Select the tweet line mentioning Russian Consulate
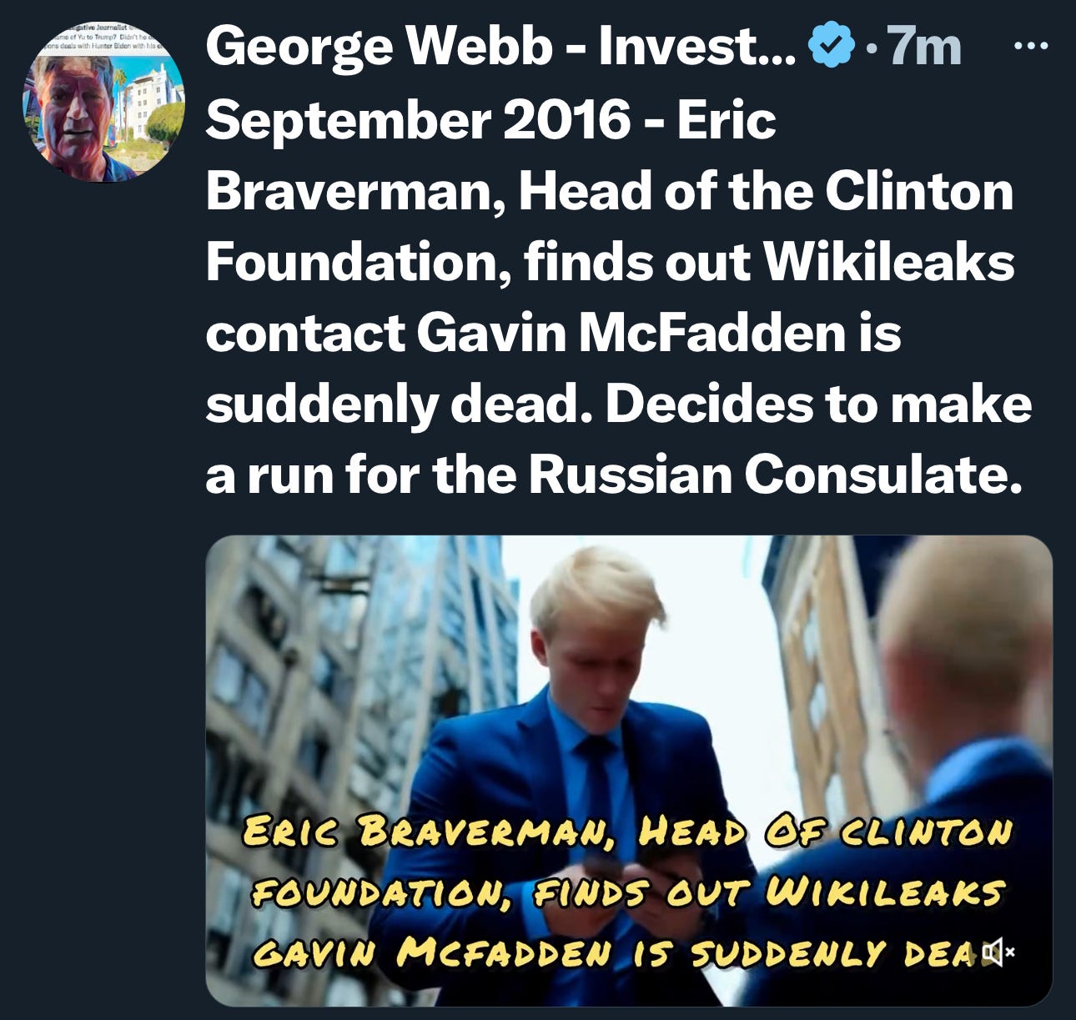 (x=614, y=474)
